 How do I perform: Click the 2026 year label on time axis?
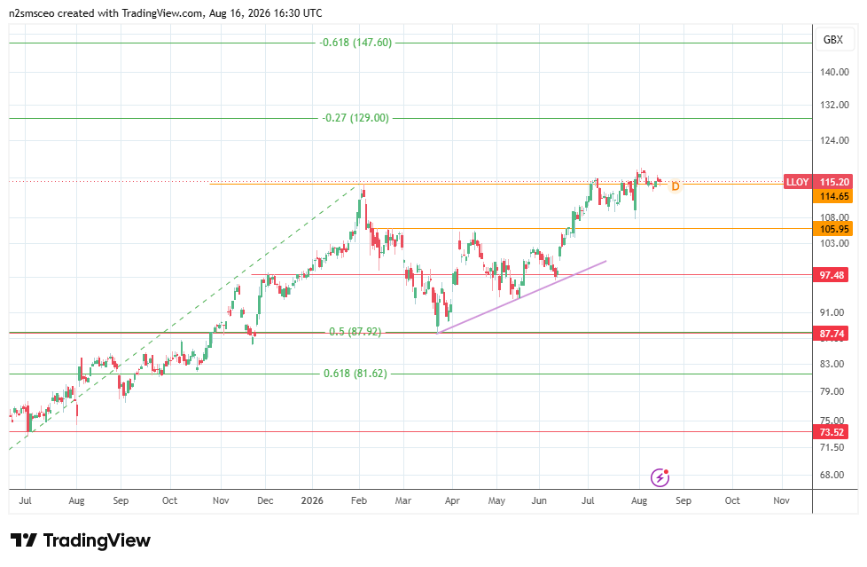(312, 500)
